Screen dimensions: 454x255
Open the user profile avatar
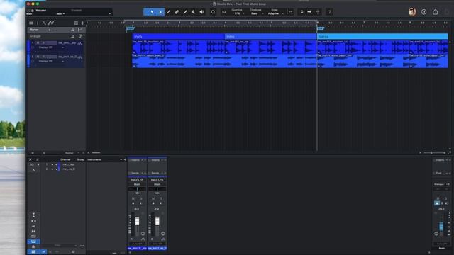tap(412, 12)
